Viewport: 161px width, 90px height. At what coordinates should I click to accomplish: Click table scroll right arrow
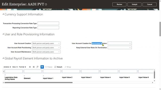153,82
